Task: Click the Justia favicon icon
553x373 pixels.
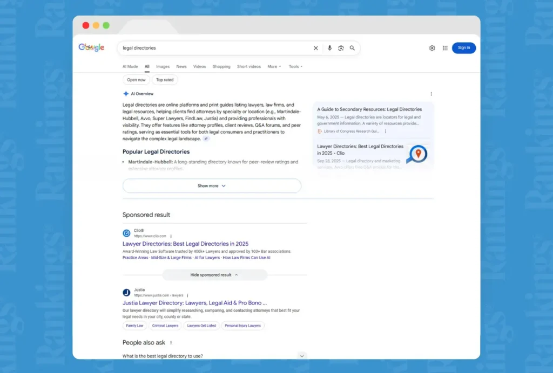Action: pos(126,293)
